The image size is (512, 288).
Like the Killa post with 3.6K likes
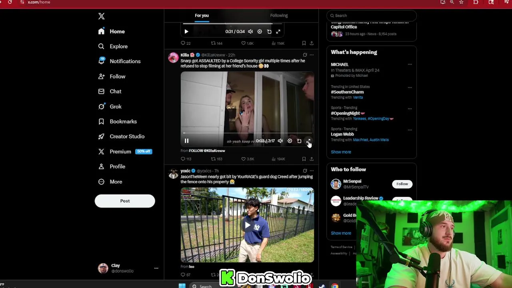point(247,159)
